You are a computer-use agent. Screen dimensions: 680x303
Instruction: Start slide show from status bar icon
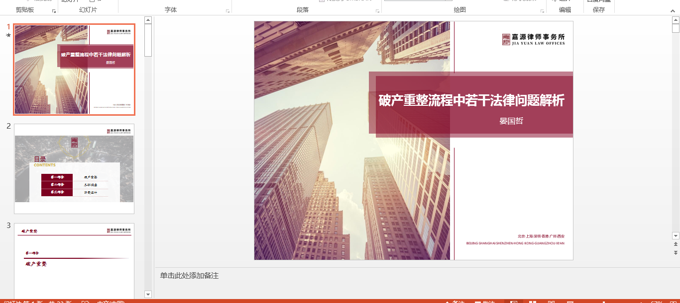point(570,302)
